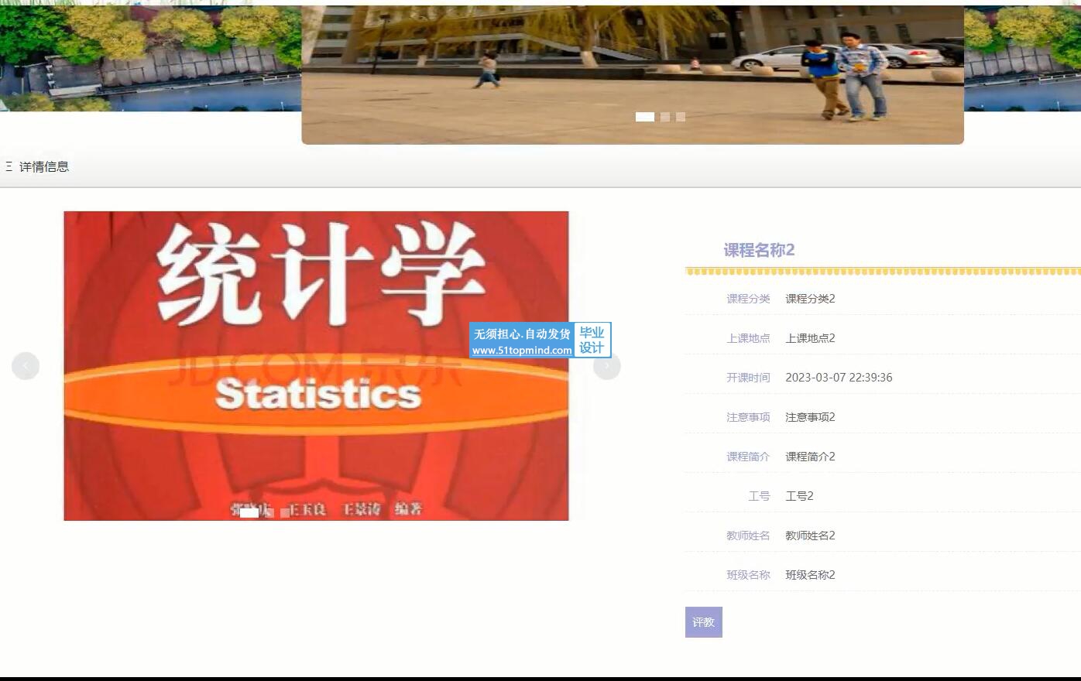Click the 统计学 Statistics book cover image
Viewport: 1081px width, 681px height.
pyautogui.click(x=316, y=366)
